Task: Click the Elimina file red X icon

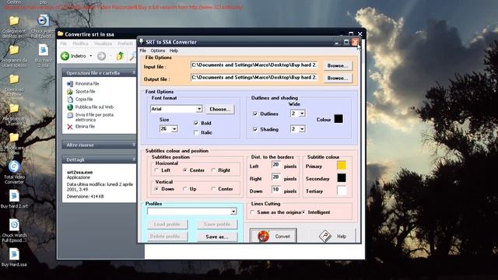Action: (x=70, y=127)
